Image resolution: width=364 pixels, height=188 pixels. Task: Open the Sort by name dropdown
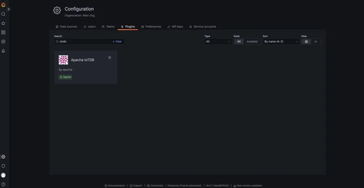point(281,41)
